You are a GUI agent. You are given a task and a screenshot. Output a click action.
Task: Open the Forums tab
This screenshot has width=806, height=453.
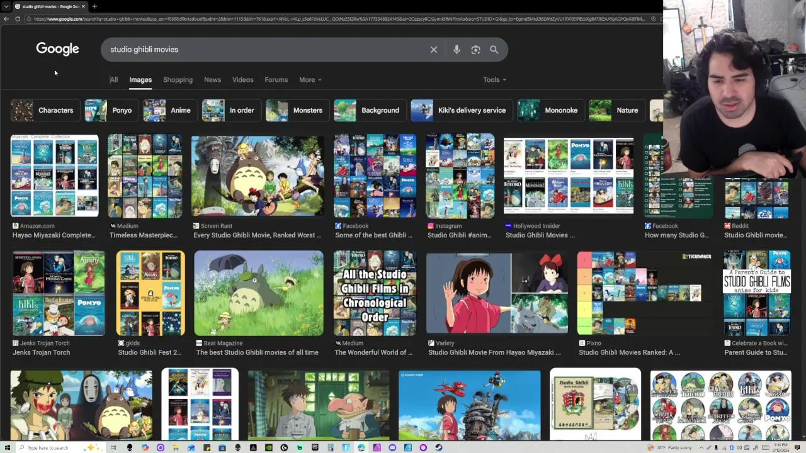point(276,80)
